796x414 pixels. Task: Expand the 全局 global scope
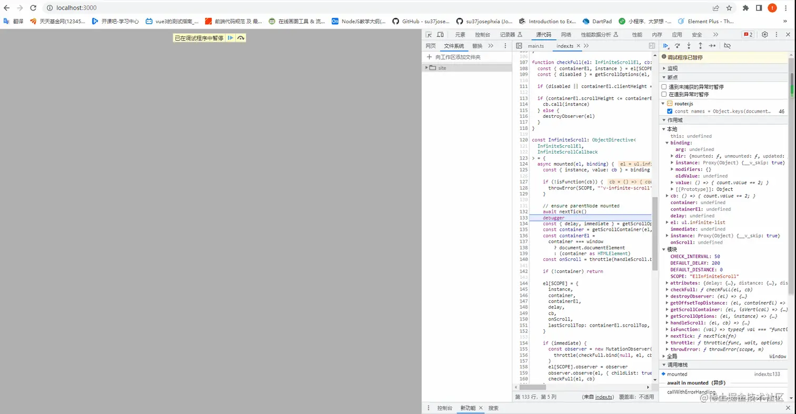pos(663,356)
